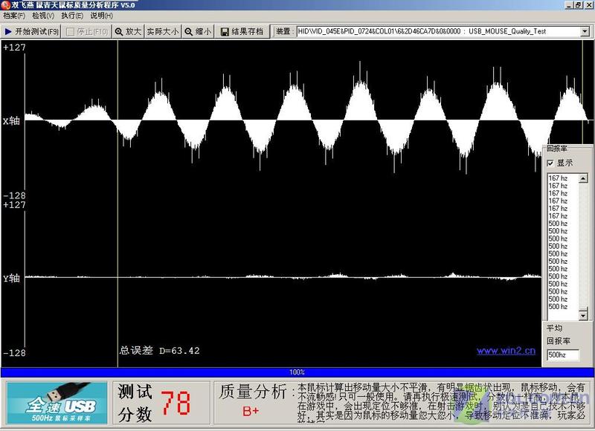Image resolution: width=595 pixels, height=431 pixels.
Task: Click report rate list scroll up arrow
Action: click(x=583, y=178)
